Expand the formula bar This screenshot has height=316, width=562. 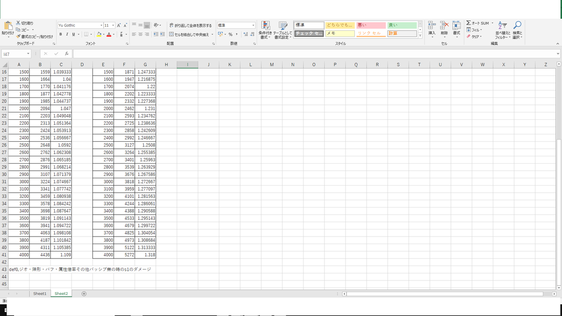558,54
